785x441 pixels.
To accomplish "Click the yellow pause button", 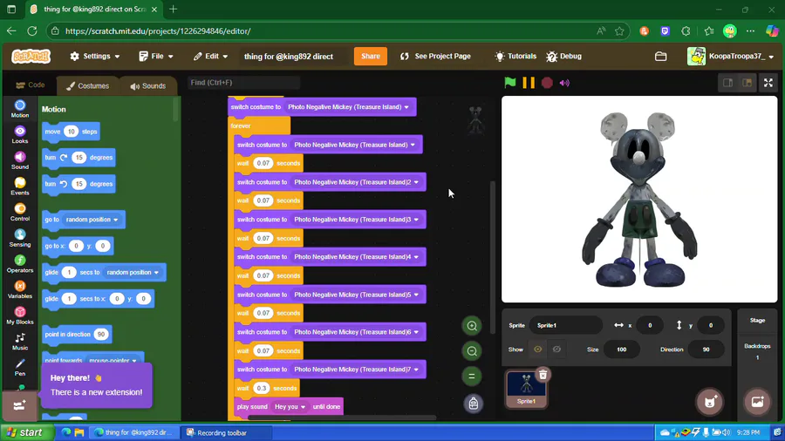I will 529,83.
